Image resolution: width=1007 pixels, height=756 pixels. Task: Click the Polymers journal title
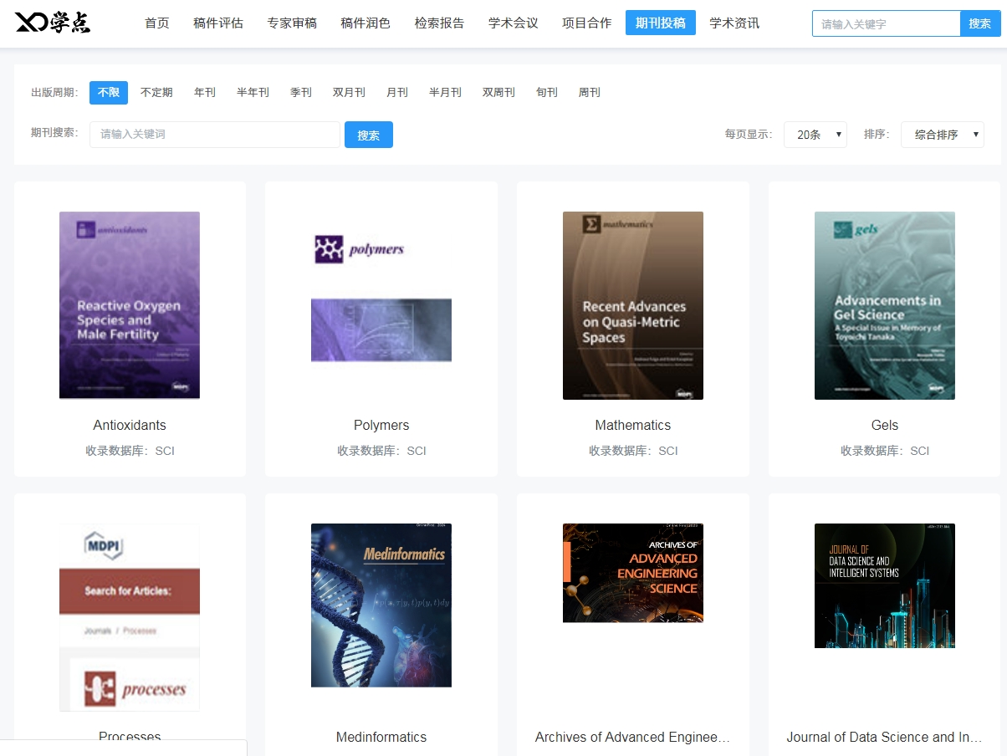pos(381,426)
